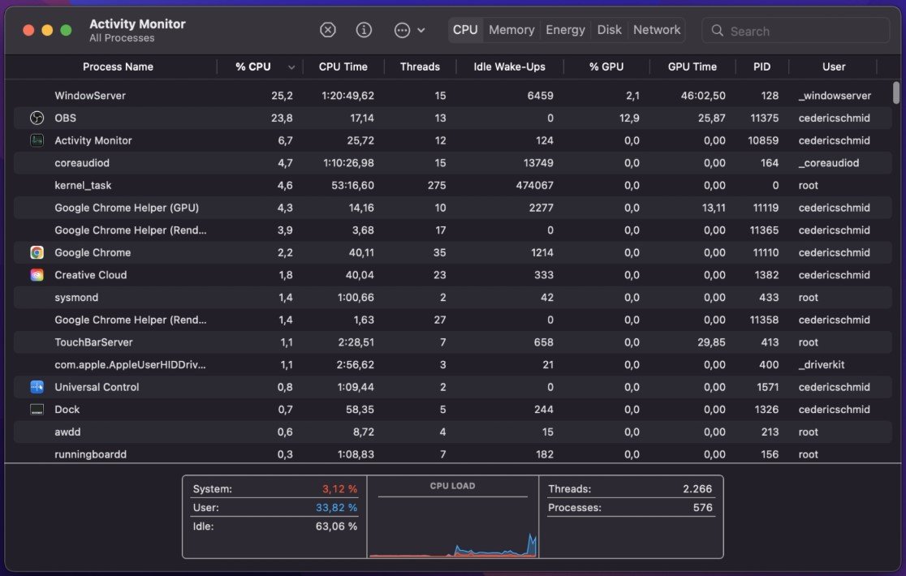This screenshot has height=576, width=906.
Task: Switch to the Memory tab
Action: [x=511, y=30]
